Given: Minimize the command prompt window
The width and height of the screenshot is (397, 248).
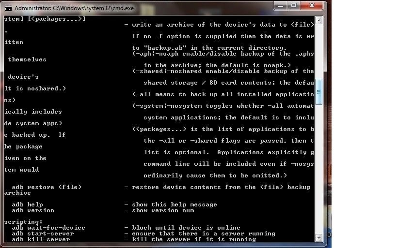Looking at the screenshot, I should pos(281,6).
